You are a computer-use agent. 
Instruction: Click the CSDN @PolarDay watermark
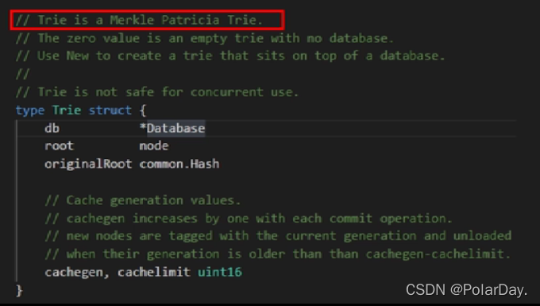pyautogui.click(x=466, y=290)
